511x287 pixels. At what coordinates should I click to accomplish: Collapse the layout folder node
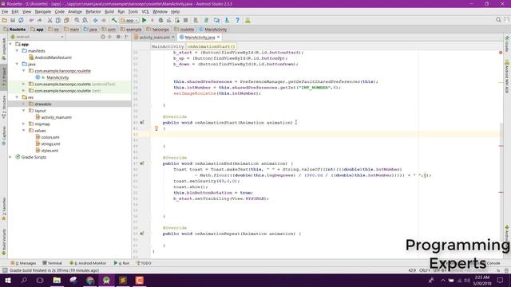24,111
